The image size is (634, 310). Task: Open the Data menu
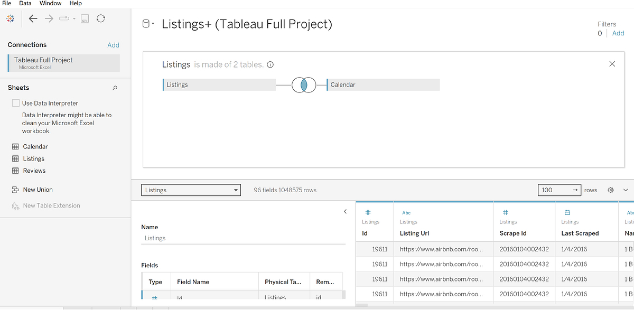[x=25, y=3]
